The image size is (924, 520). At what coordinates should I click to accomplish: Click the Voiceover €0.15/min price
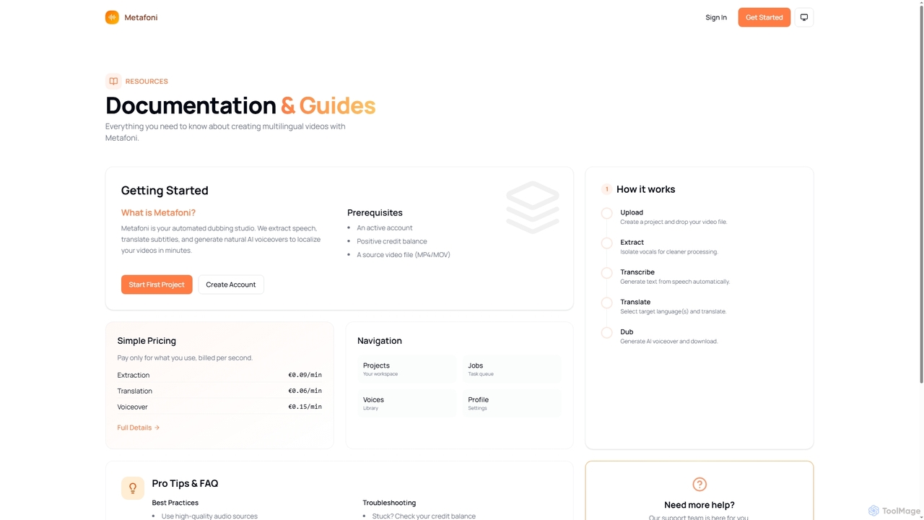(x=305, y=407)
